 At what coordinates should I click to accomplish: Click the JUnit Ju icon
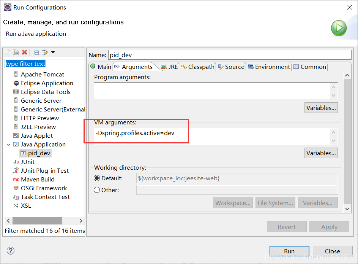pyautogui.click(x=16, y=162)
